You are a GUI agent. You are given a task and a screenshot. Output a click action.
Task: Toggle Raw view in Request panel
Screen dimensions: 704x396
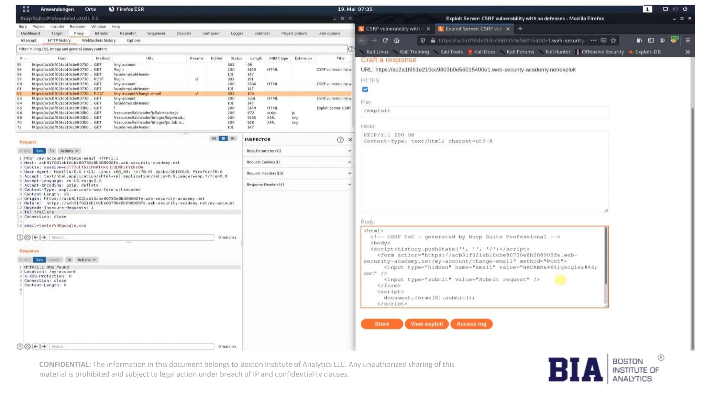39,151
